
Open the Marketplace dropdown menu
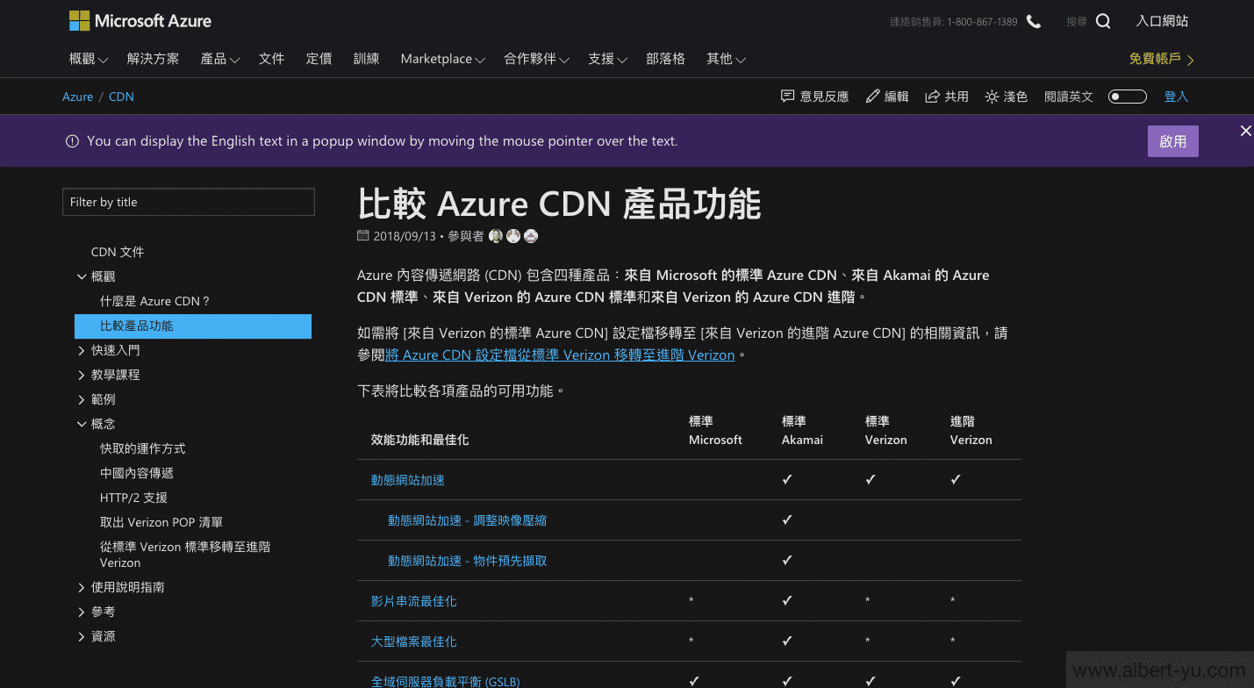(443, 59)
